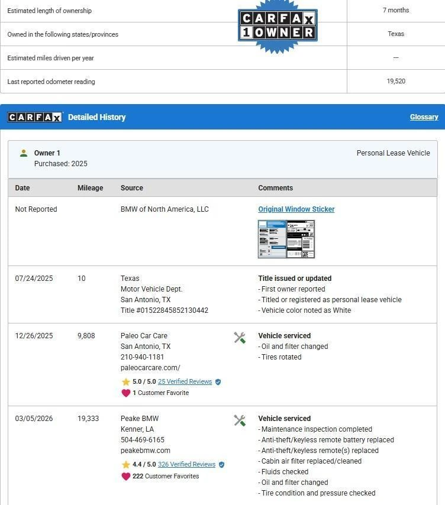The image size is (445, 505).
Task: Click the Kenner, LA location text
Action: tap(137, 429)
